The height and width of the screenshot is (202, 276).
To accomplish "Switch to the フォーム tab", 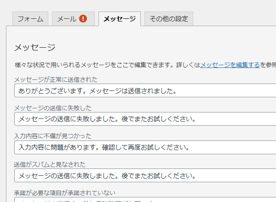I will pyautogui.click(x=30, y=19).
